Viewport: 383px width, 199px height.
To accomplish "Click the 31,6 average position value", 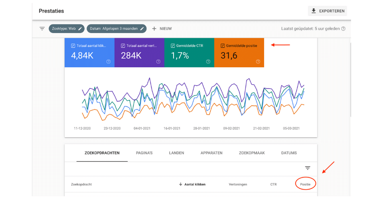I will [229, 56].
